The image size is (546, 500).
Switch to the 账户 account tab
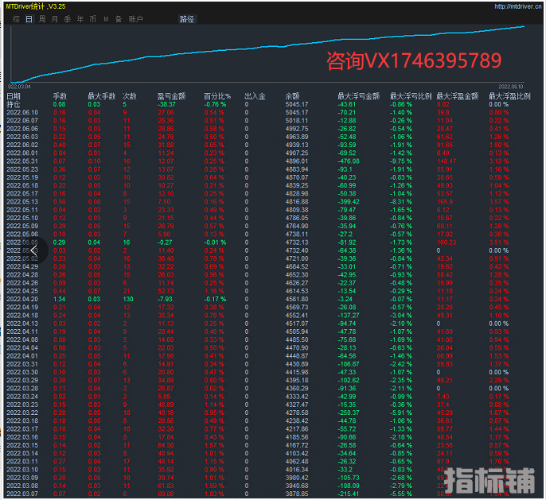click(x=136, y=18)
